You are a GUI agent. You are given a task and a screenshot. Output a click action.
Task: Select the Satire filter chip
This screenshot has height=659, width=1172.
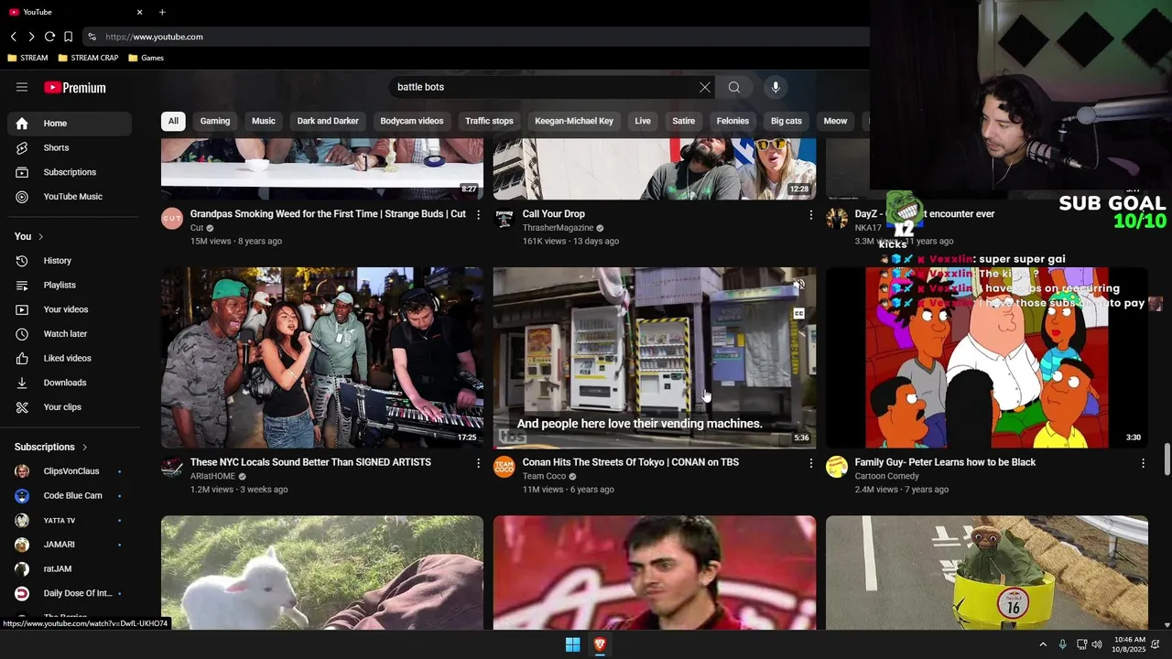(684, 121)
